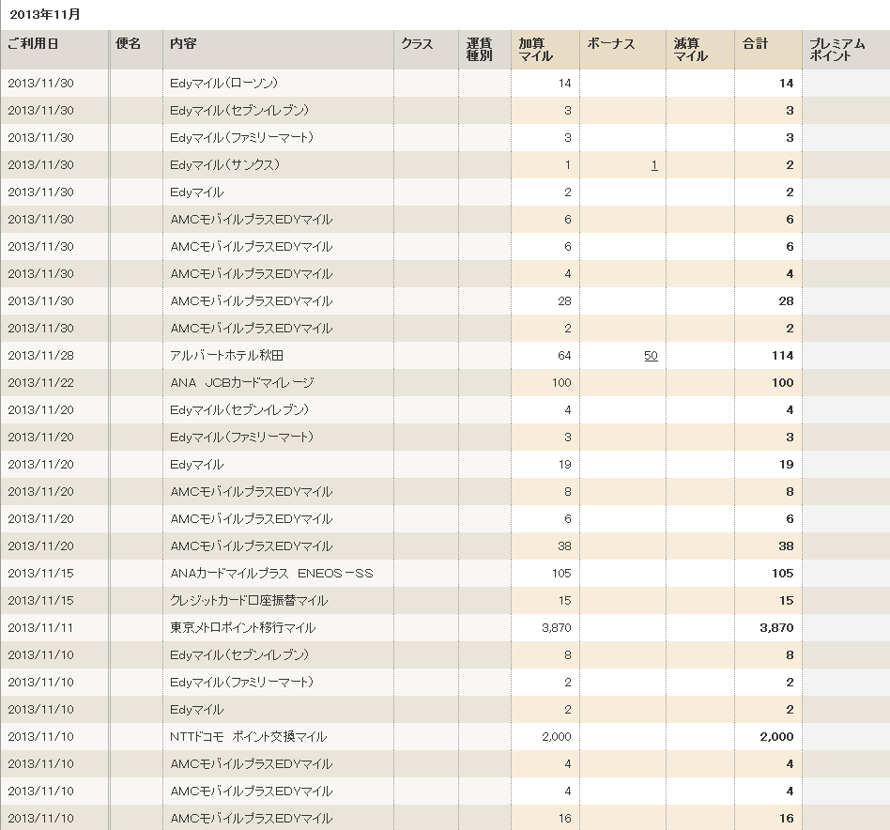Viewport: 890px width, 830px height.
Task: Select Edyマイル(セブンイレブン) dated 2013/11/20
Action: pos(239,410)
